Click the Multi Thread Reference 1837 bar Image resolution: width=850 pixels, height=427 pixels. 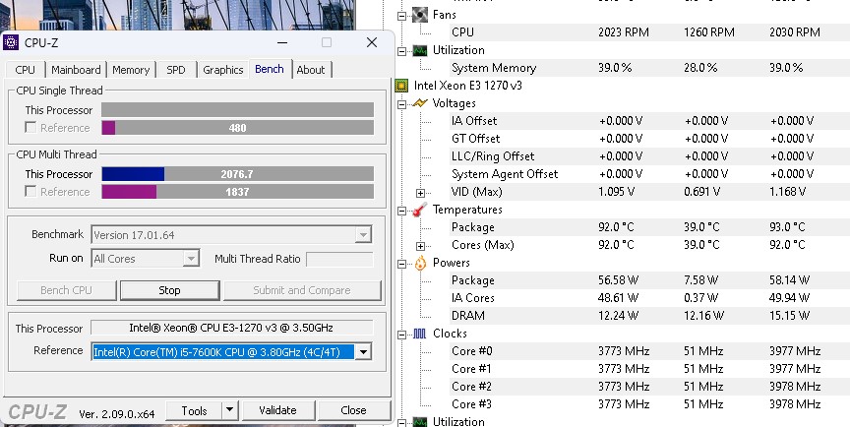click(237, 192)
